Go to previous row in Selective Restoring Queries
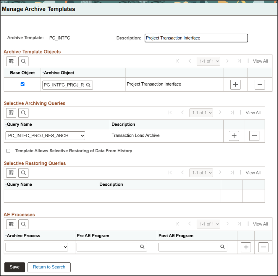This screenshot has height=276, width=278. [x=182, y=172]
